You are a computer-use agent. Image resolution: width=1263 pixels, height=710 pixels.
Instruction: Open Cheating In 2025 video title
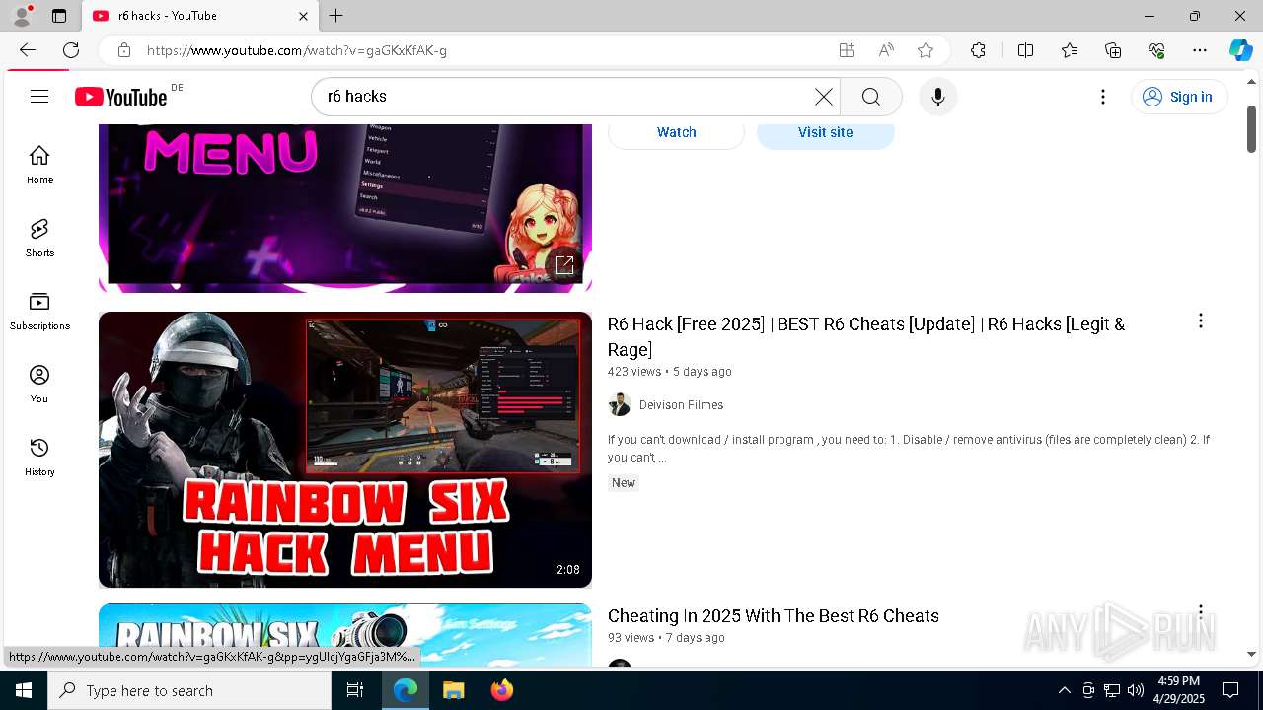click(x=773, y=616)
